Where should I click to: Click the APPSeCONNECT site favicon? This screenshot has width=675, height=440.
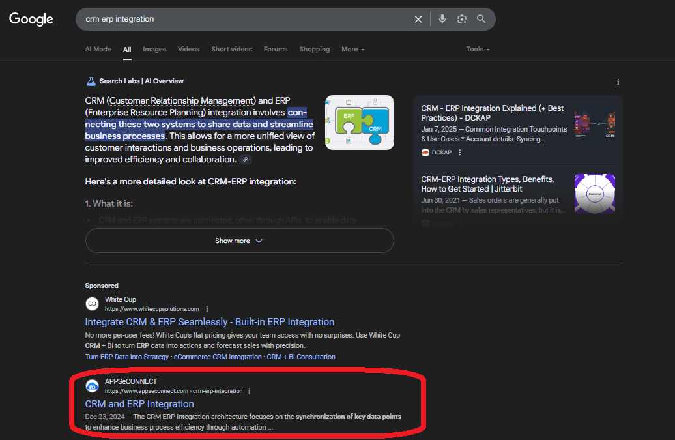(92, 386)
